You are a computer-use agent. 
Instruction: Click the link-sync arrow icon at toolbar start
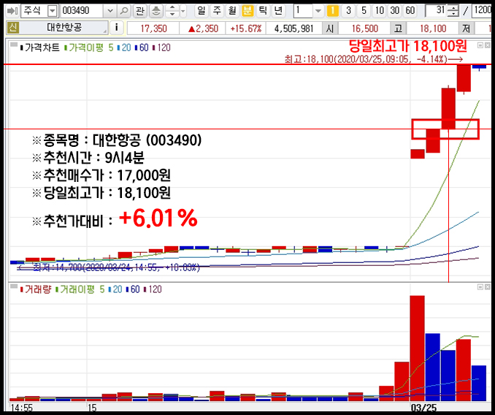pyautogui.click(x=12, y=11)
